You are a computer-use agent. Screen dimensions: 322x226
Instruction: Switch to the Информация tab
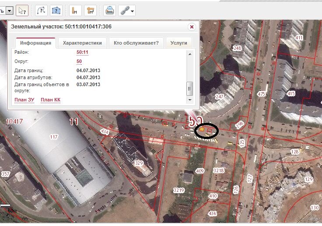click(35, 43)
